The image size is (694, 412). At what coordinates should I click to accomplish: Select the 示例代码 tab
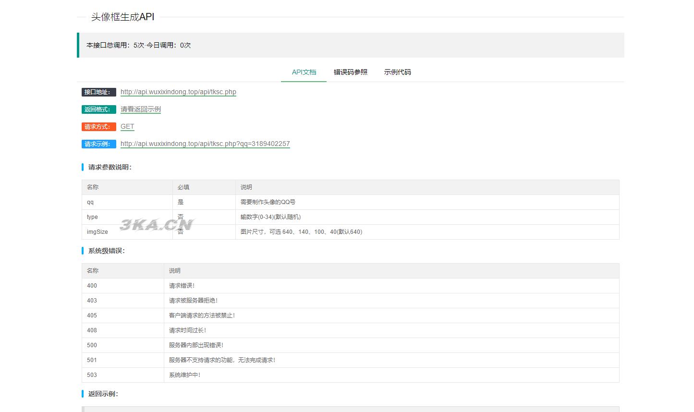coord(397,72)
